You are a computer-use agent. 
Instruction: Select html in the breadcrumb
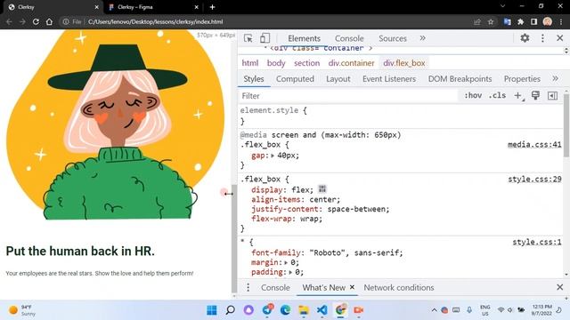[x=250, y=63]
